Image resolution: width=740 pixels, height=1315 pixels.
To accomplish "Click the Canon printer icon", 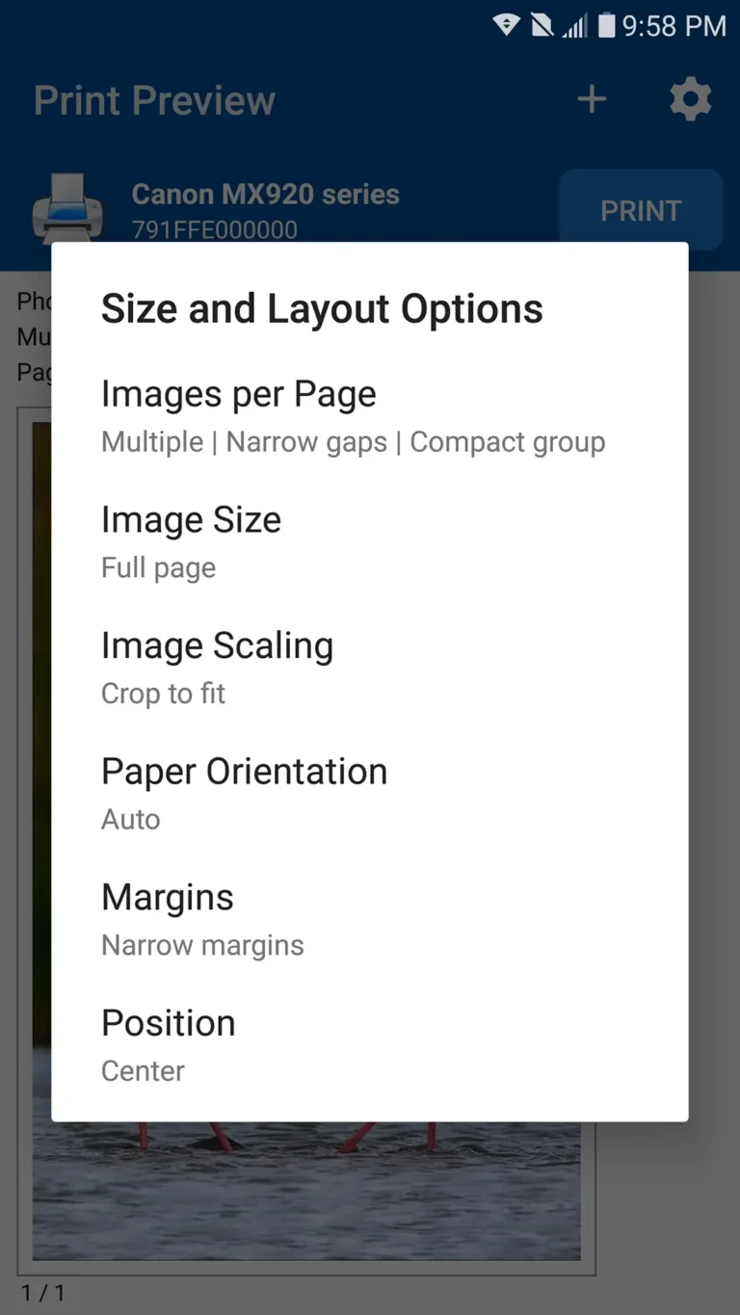I will (x=68, y=206).
